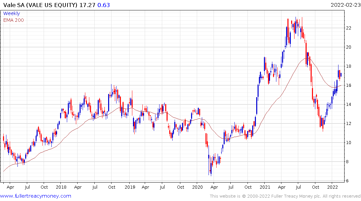Click the 22 price axis label
The height and width of the screenshot is (201, 361).
[349, 28]
